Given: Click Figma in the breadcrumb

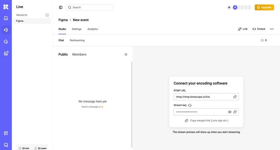Looking at the screenshot, I should [x=63, y=20].
